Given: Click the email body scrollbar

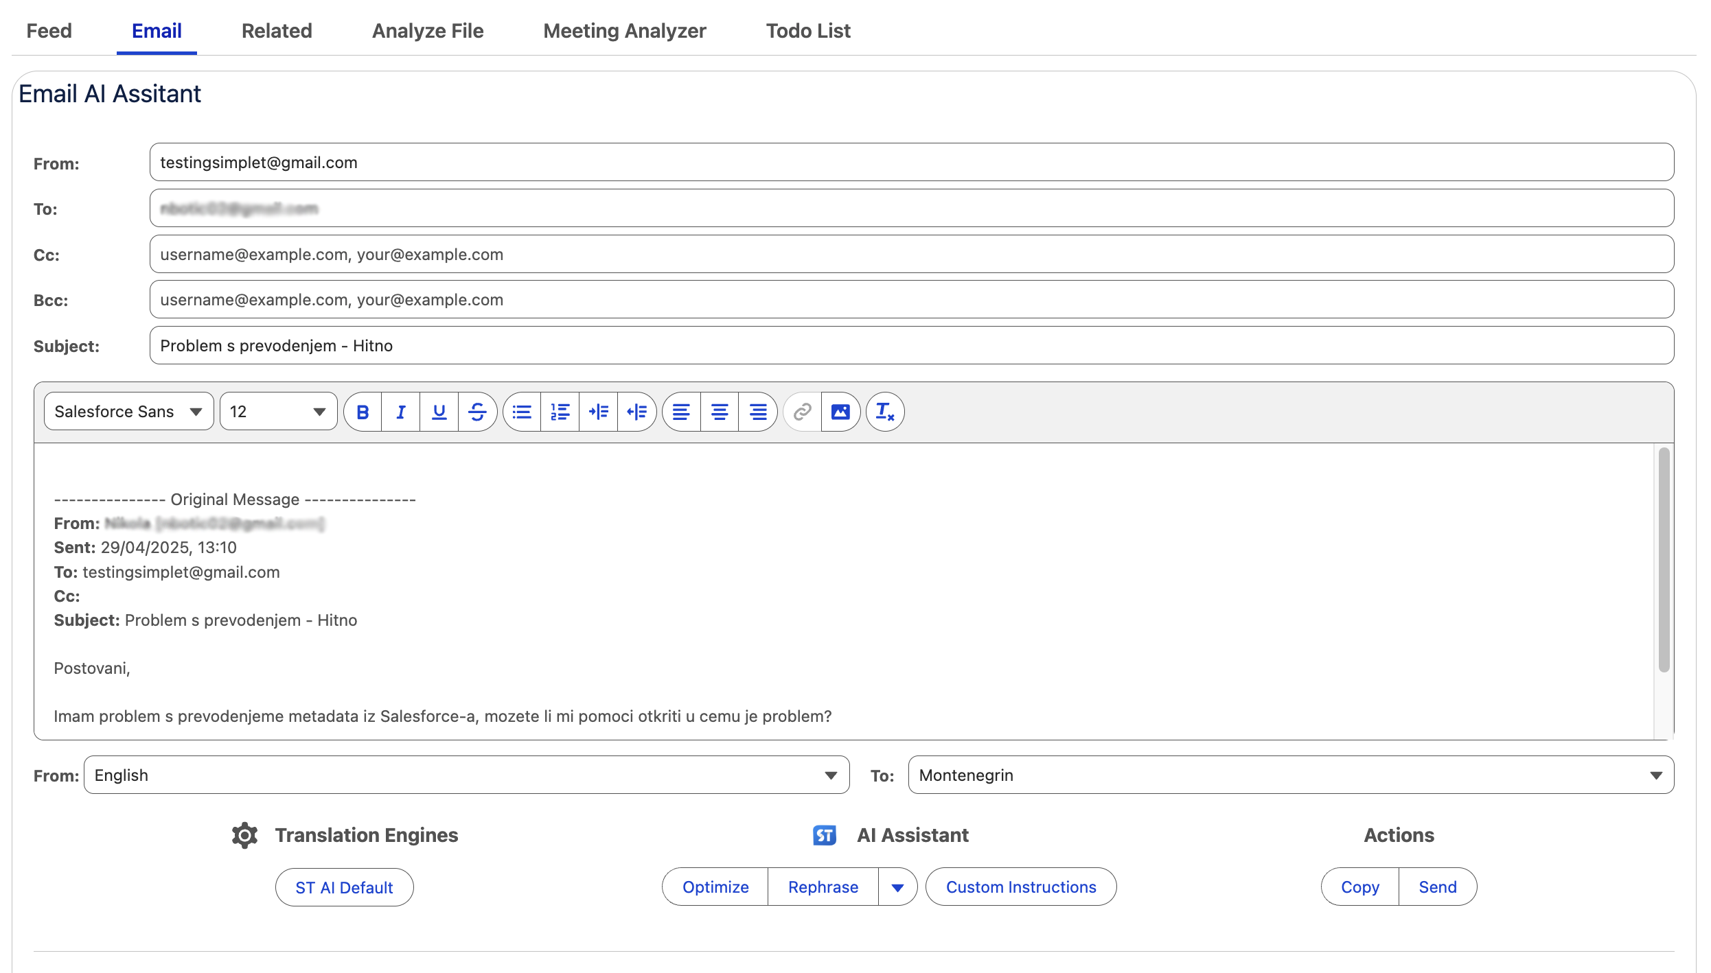Looking at the screenshot, I should tap(1664, 560).
